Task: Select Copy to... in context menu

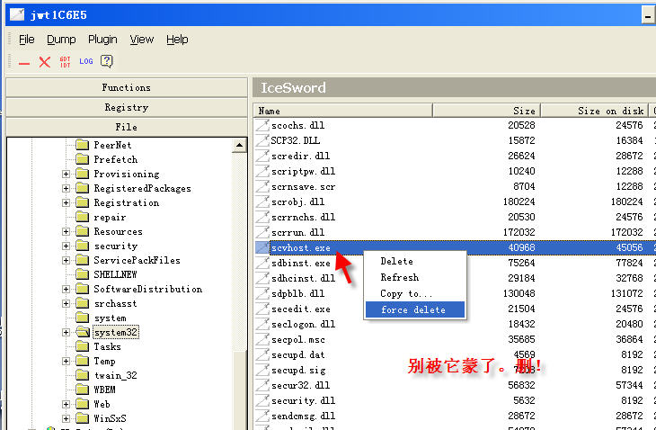Action: coord(405,294)
